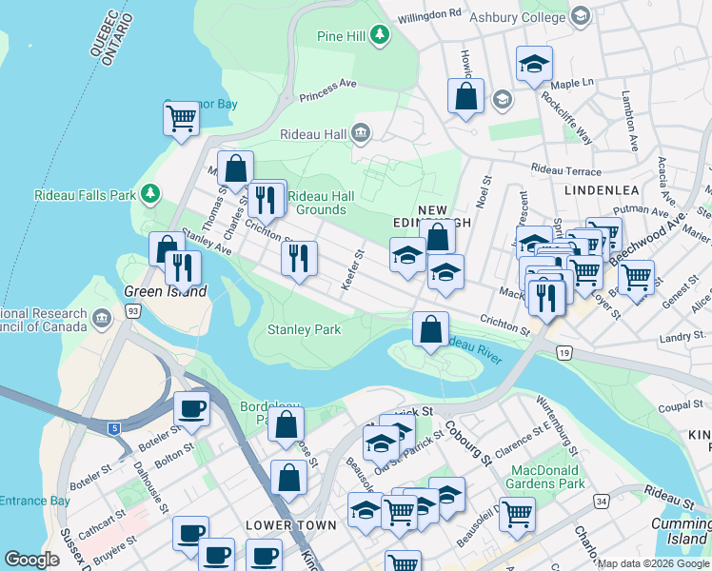This screenshot has width=712, height=571.
Task: Click the Landry St street label
Action: [682, 337]
